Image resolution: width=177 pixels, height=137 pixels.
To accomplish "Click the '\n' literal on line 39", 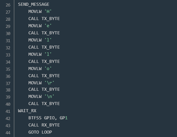I will pos(49,97).
